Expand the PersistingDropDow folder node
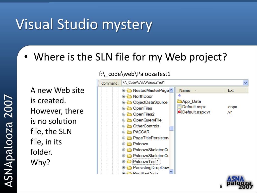The height and width of the screenshot is (193, 257). (x=124, y=168)
